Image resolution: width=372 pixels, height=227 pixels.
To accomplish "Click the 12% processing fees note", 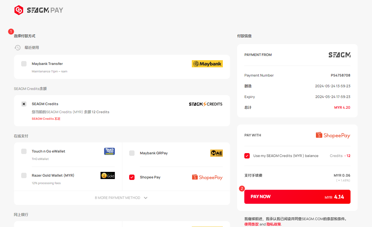I will click(x=46, y=183).
